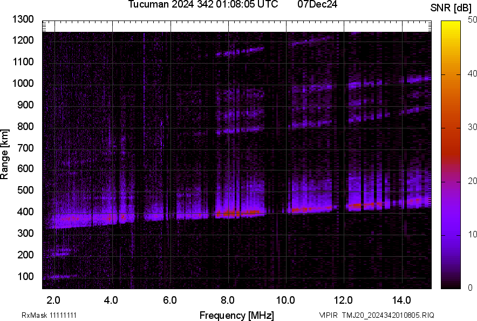Viewport: 477px width, 321px height.
Task: Click the range tick label '900'
Action: [25, 105]
